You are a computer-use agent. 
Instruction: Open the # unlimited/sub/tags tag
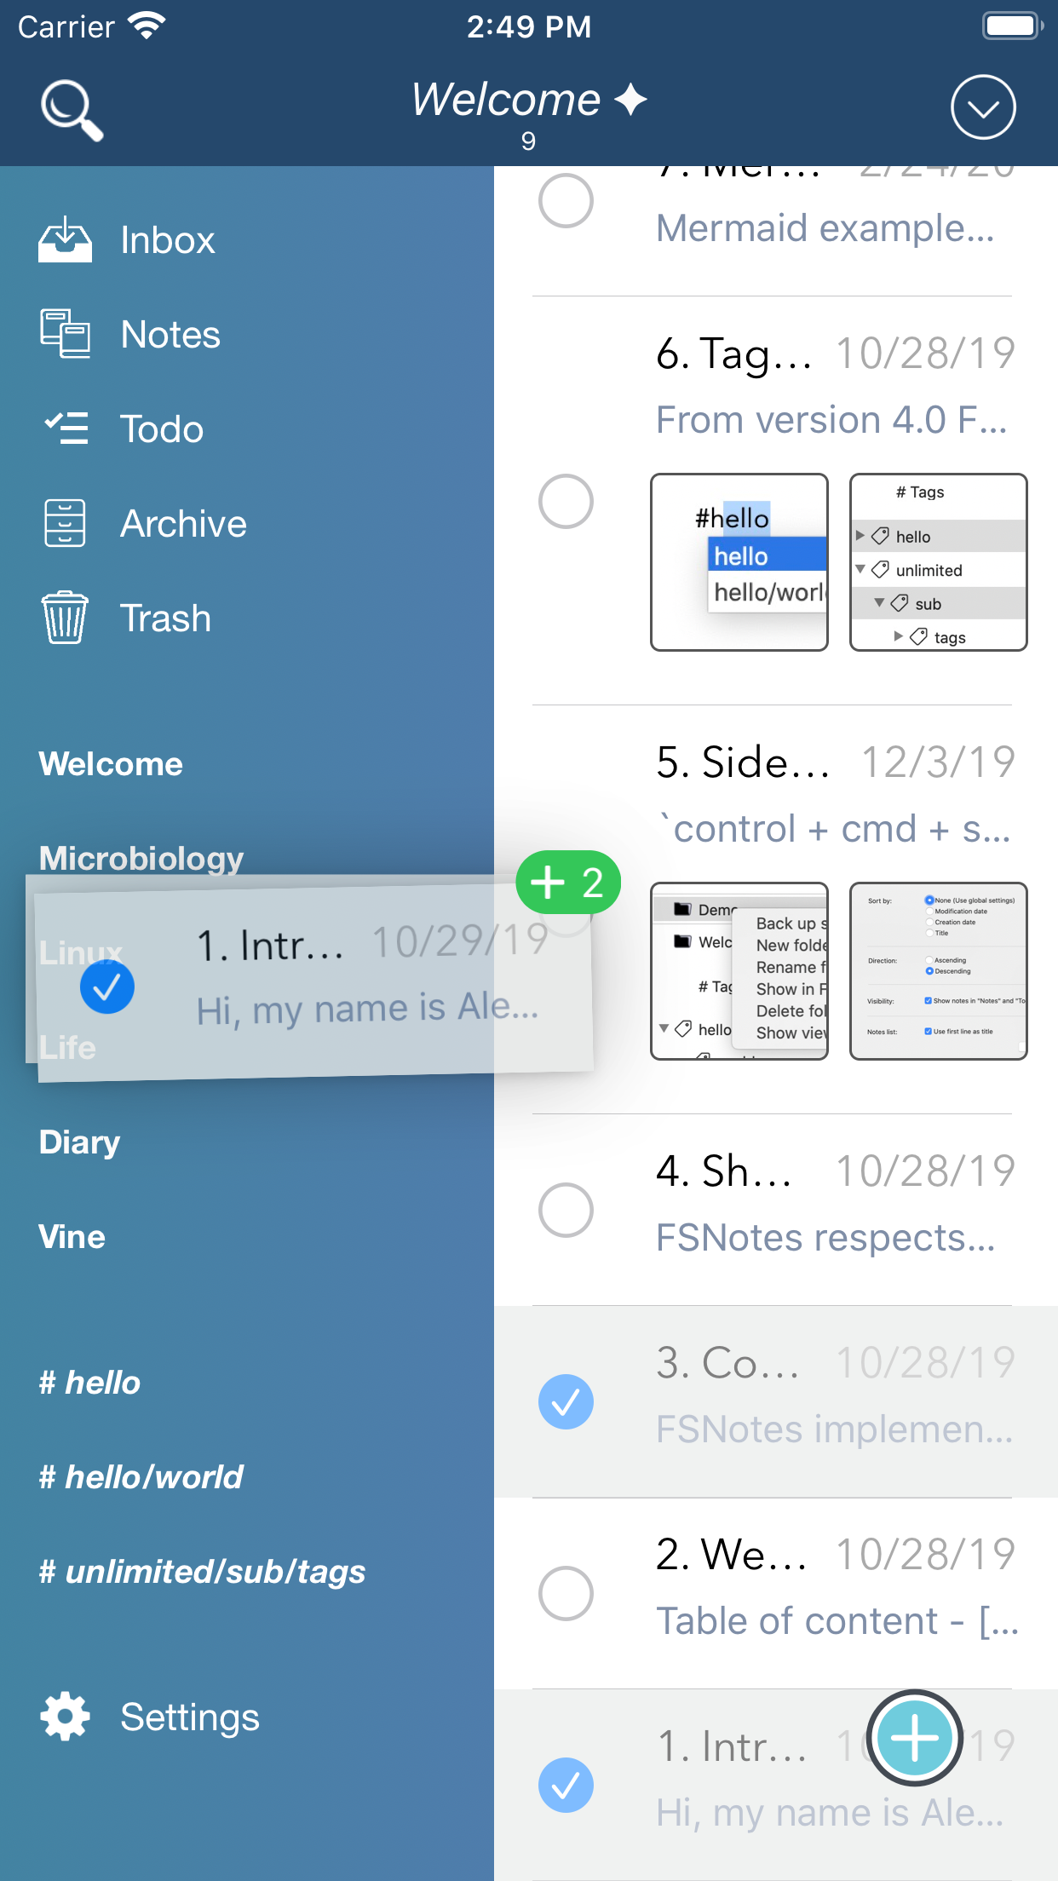click(x=202, y=1572)
